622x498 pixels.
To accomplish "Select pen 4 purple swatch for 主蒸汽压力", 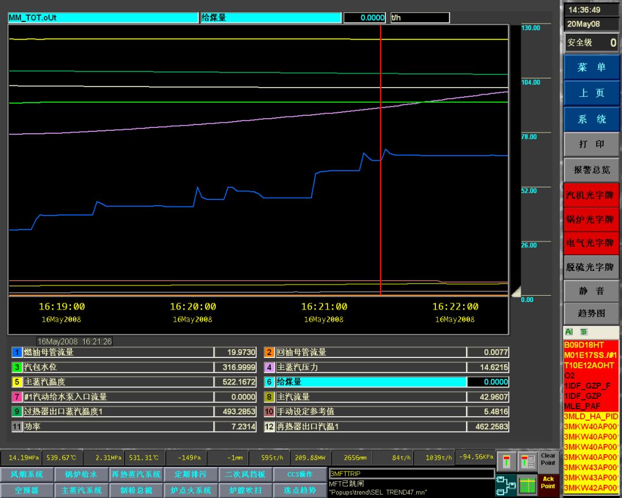I will point(269,367).
